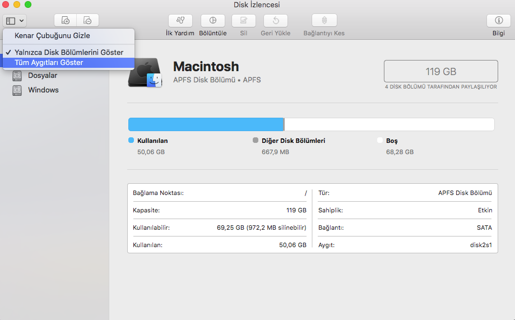Click the Macintosh disk drive icon
This screenshot has height=320, width=515.
[x=145, y=73]
